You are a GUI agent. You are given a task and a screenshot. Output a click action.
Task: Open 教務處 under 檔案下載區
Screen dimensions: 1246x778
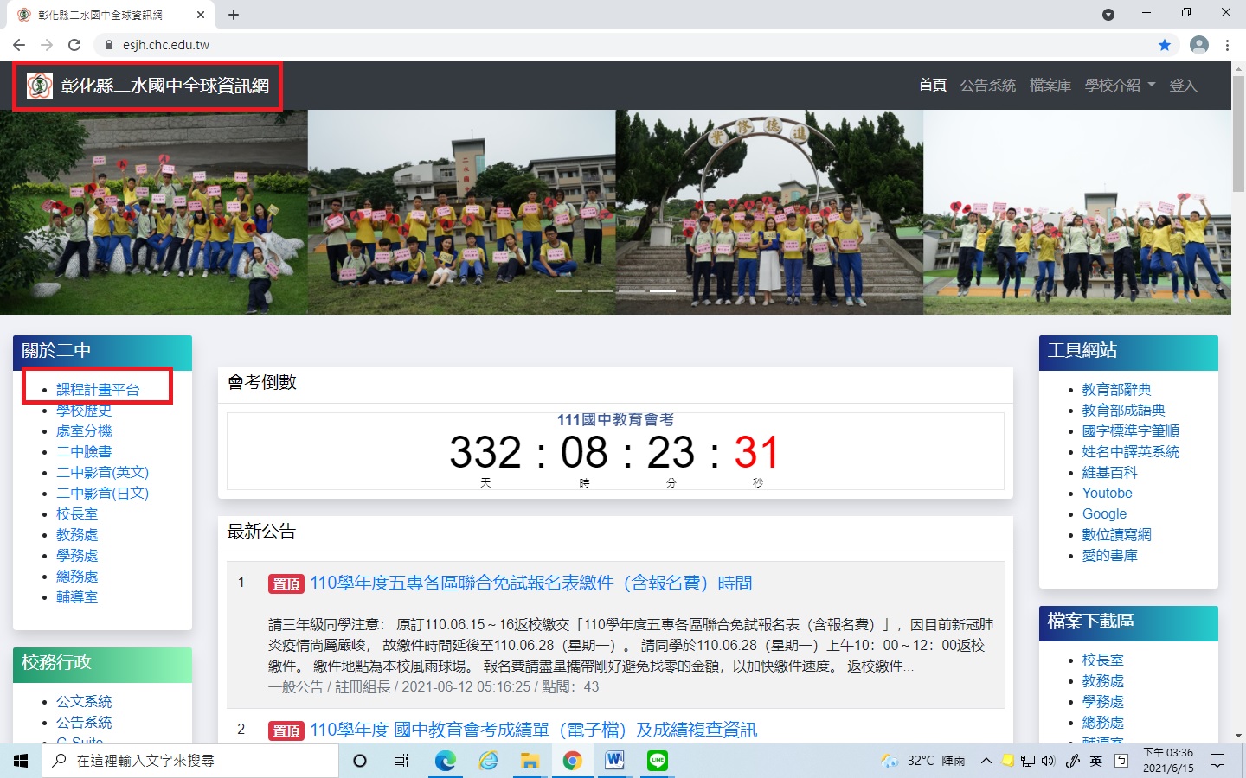click(1102, 681)
